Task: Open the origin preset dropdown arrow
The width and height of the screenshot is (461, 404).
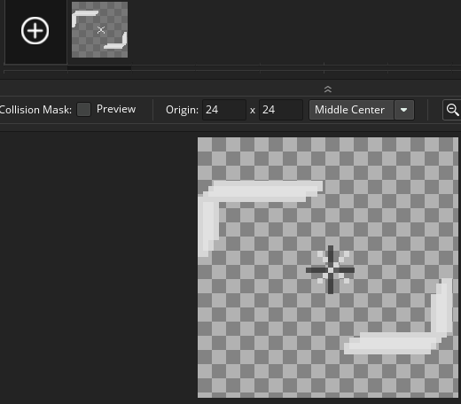Action: pyautogui.click(x=404, y=110)
